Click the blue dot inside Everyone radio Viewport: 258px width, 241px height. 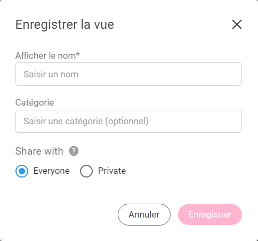click(22, 171)
